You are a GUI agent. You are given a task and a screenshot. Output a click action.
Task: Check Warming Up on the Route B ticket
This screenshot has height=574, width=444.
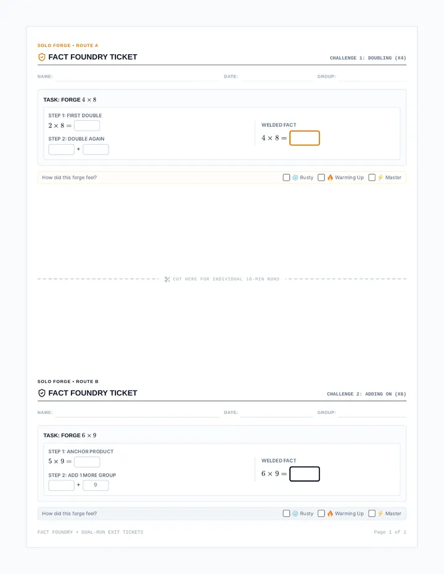coord(321,514)
